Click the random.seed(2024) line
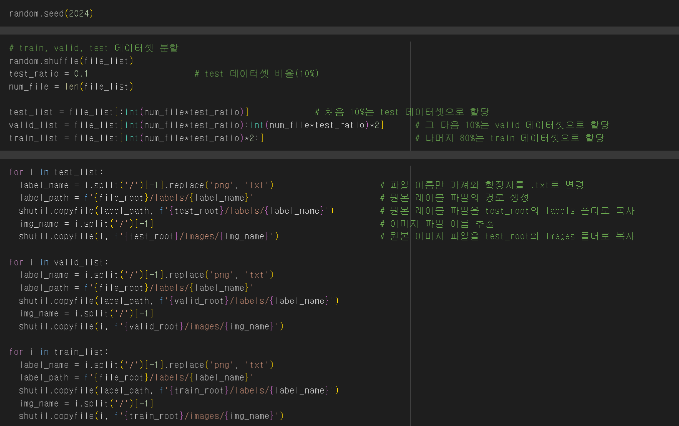 51,14
